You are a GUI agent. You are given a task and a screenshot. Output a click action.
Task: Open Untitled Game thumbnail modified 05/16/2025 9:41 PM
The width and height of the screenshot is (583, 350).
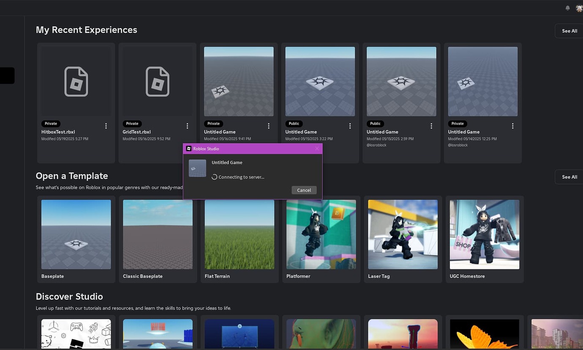point(239,81)
